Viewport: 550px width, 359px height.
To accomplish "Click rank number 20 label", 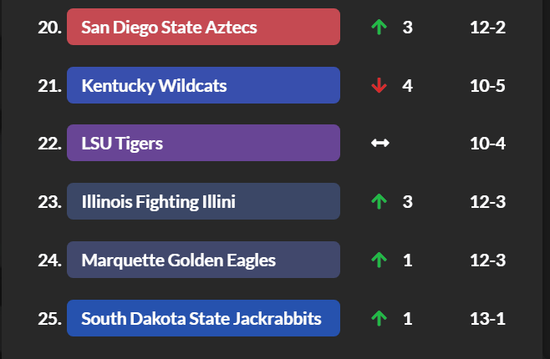I will pos(49,28).
